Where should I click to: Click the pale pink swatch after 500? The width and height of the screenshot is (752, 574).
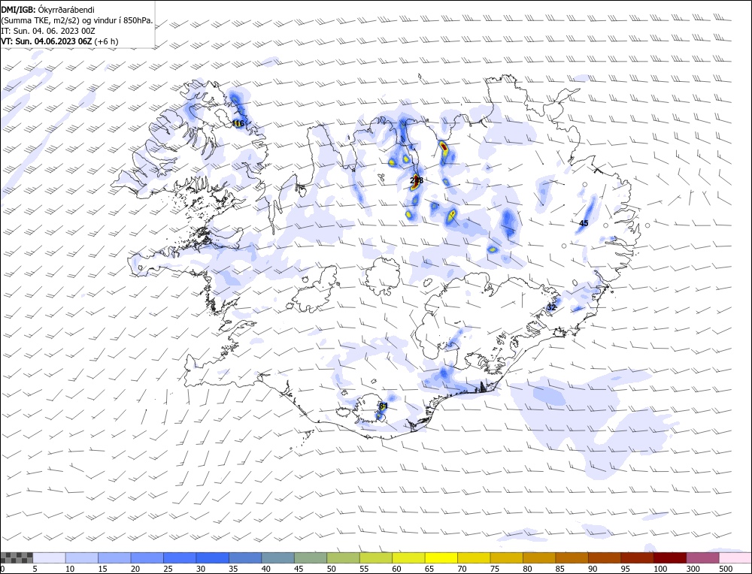[735, 557]
